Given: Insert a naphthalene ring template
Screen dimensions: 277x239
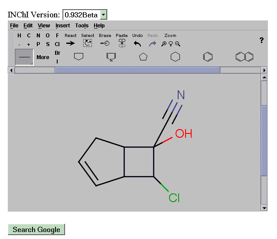Looking at the screenshot, I should click(244, 57).
